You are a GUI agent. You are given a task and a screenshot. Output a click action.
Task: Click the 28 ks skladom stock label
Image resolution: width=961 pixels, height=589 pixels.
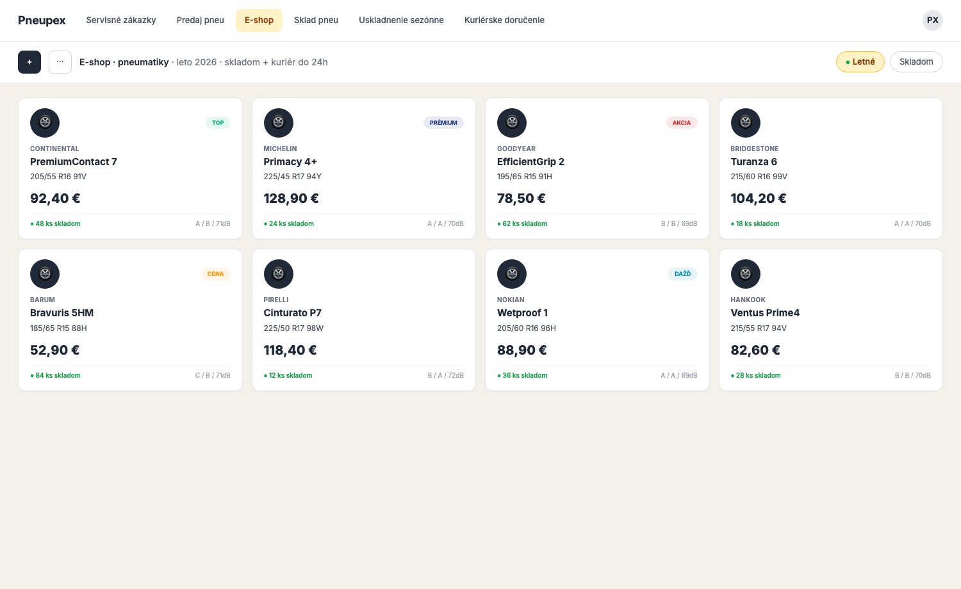tap(756, 376)
